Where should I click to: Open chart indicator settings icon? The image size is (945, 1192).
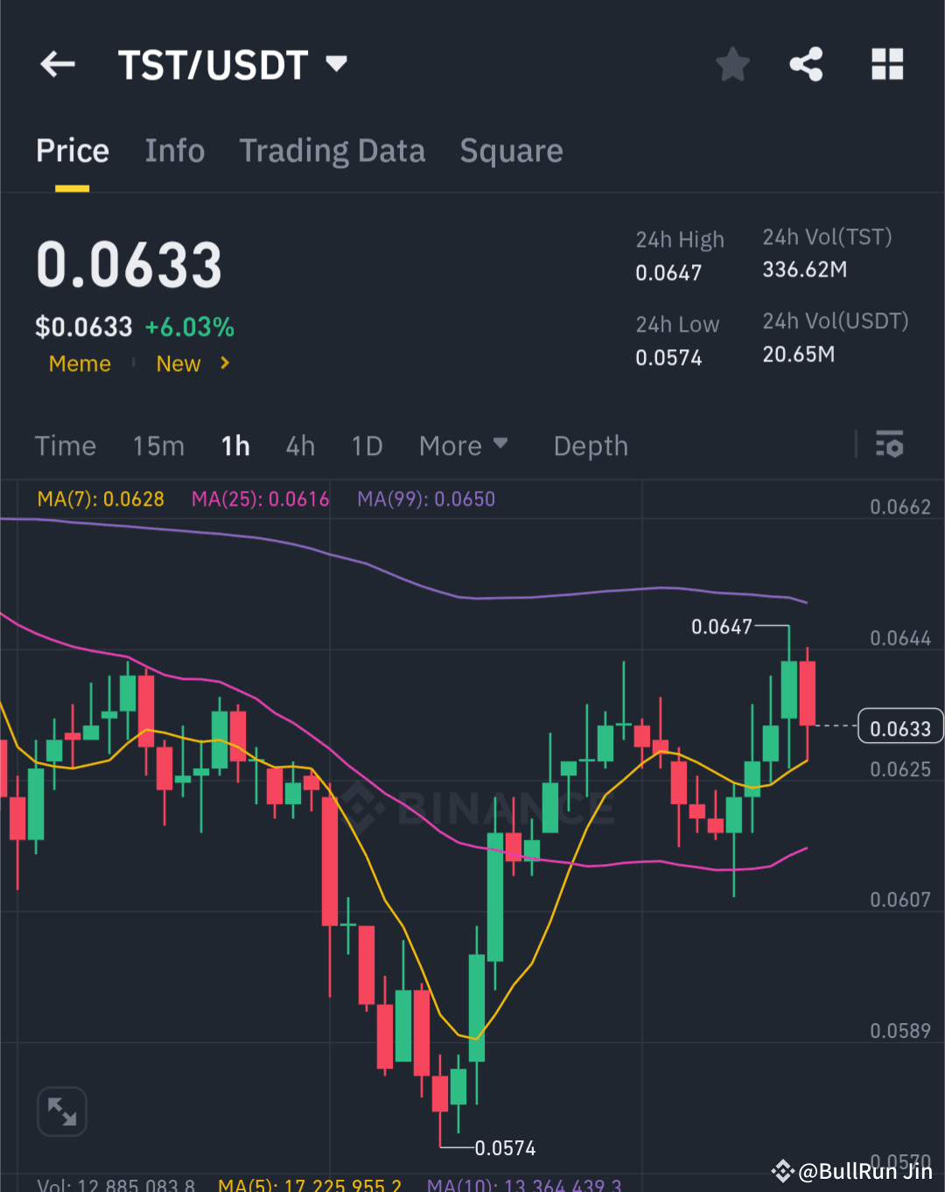click(x=889, y=445)
